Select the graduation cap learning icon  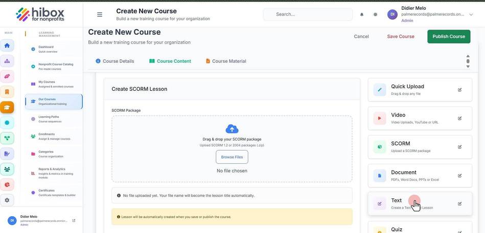tap(7, 108)
